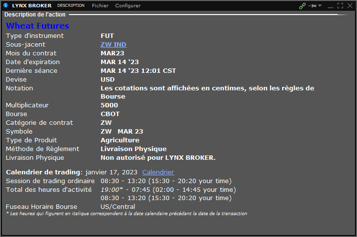Click the 'Catégorie de contrat' label
This screenshot has width=357, height=237.
(x=39, y=123)
